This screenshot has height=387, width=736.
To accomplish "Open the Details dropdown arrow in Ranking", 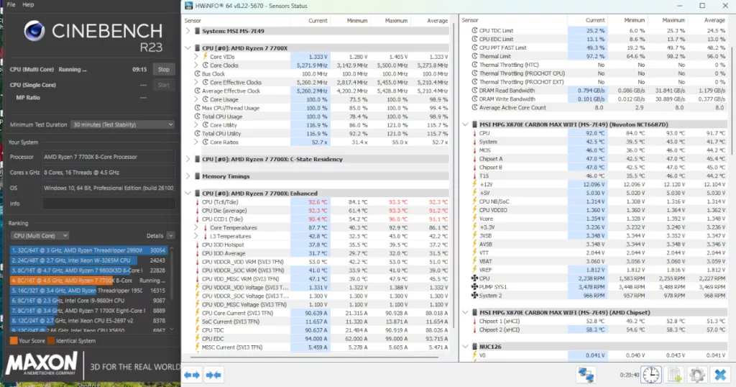I will [x=171, y=236].
